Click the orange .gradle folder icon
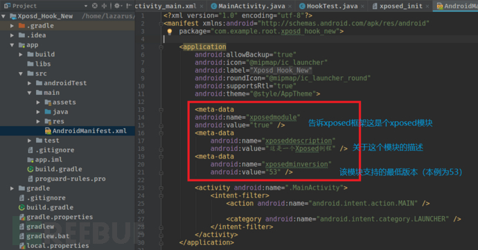 point(21,26)
